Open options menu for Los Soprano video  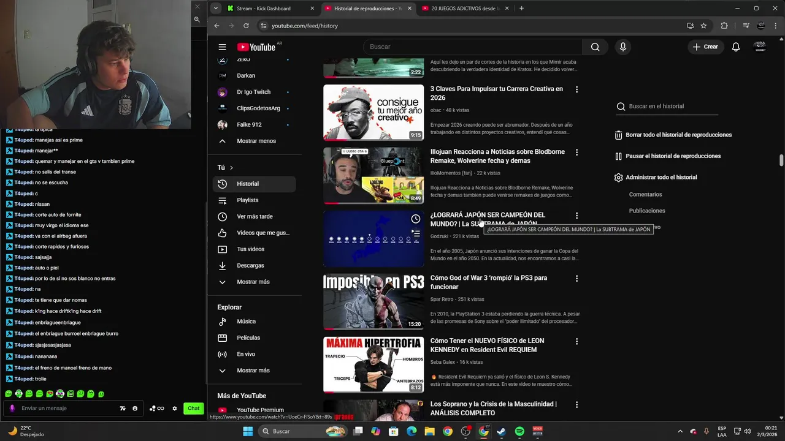tap(576, 405)
